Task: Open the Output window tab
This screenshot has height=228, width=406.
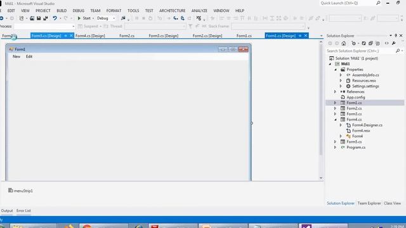Action: coord(7,211)
